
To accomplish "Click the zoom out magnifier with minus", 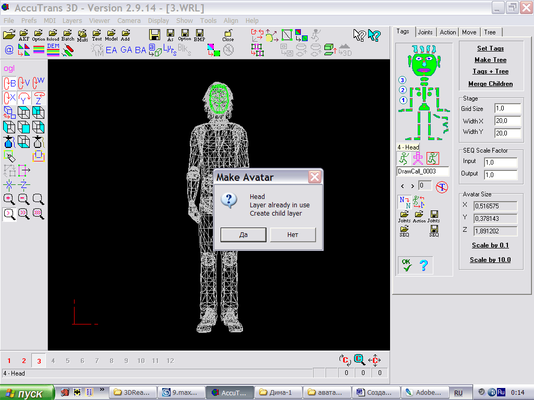I will click(x=24, y=199).
